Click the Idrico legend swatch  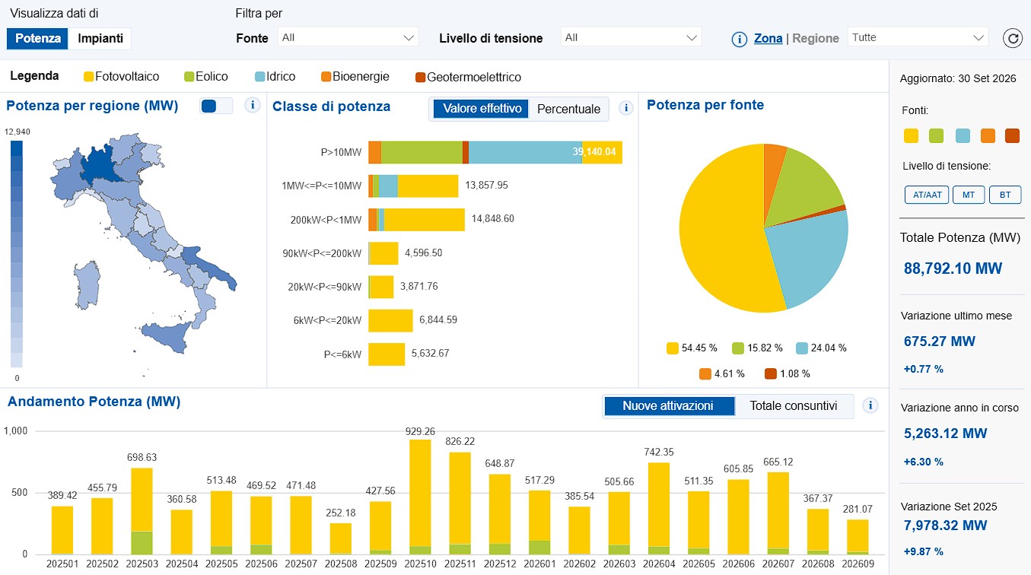pyautogui.click(x=259, y=77)
